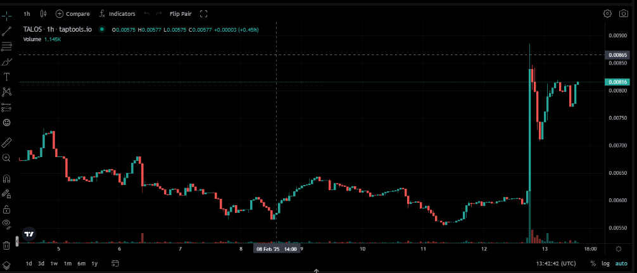
Task: Click the Volume 1.145K indicator legend
Action: 42,39
